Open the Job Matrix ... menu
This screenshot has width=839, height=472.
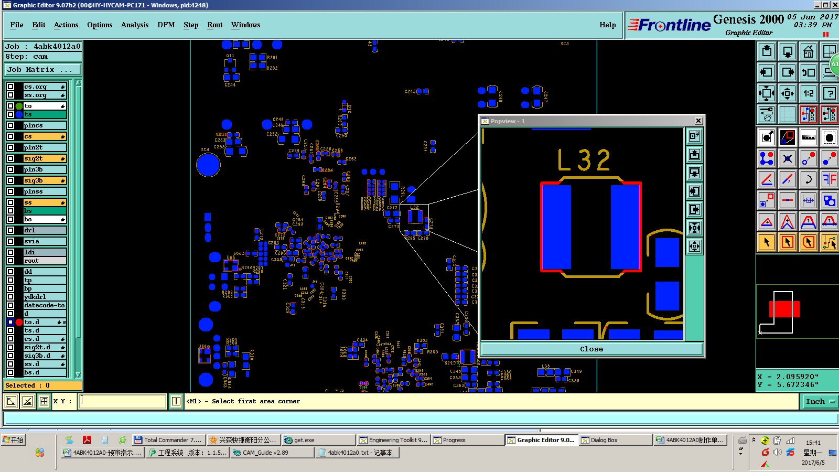(43, 69)
